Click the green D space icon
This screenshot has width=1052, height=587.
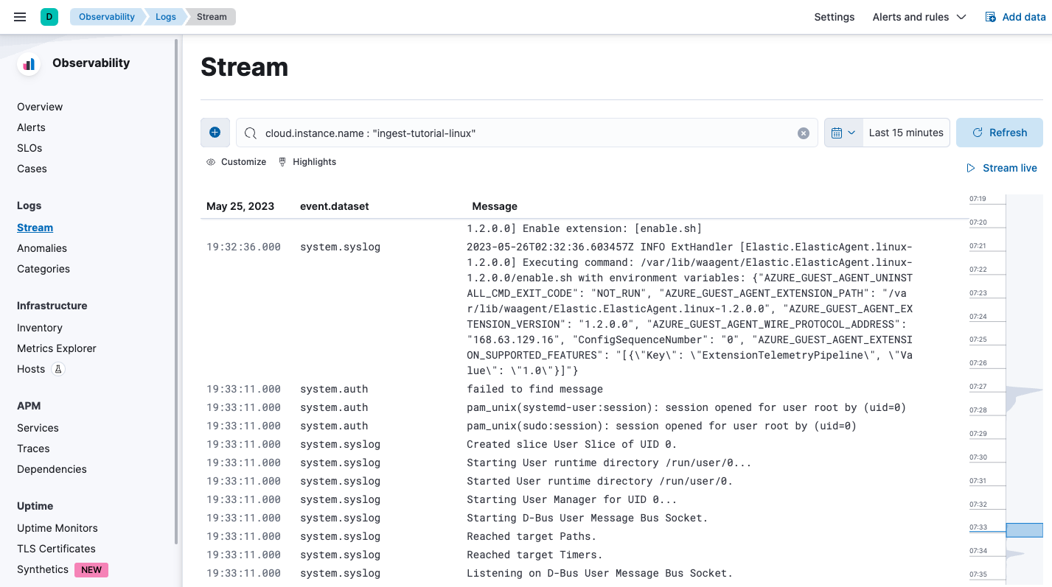coord(49,15)
